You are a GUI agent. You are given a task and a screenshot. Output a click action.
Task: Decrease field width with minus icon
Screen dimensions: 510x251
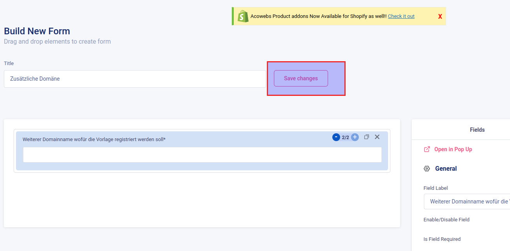336,137
